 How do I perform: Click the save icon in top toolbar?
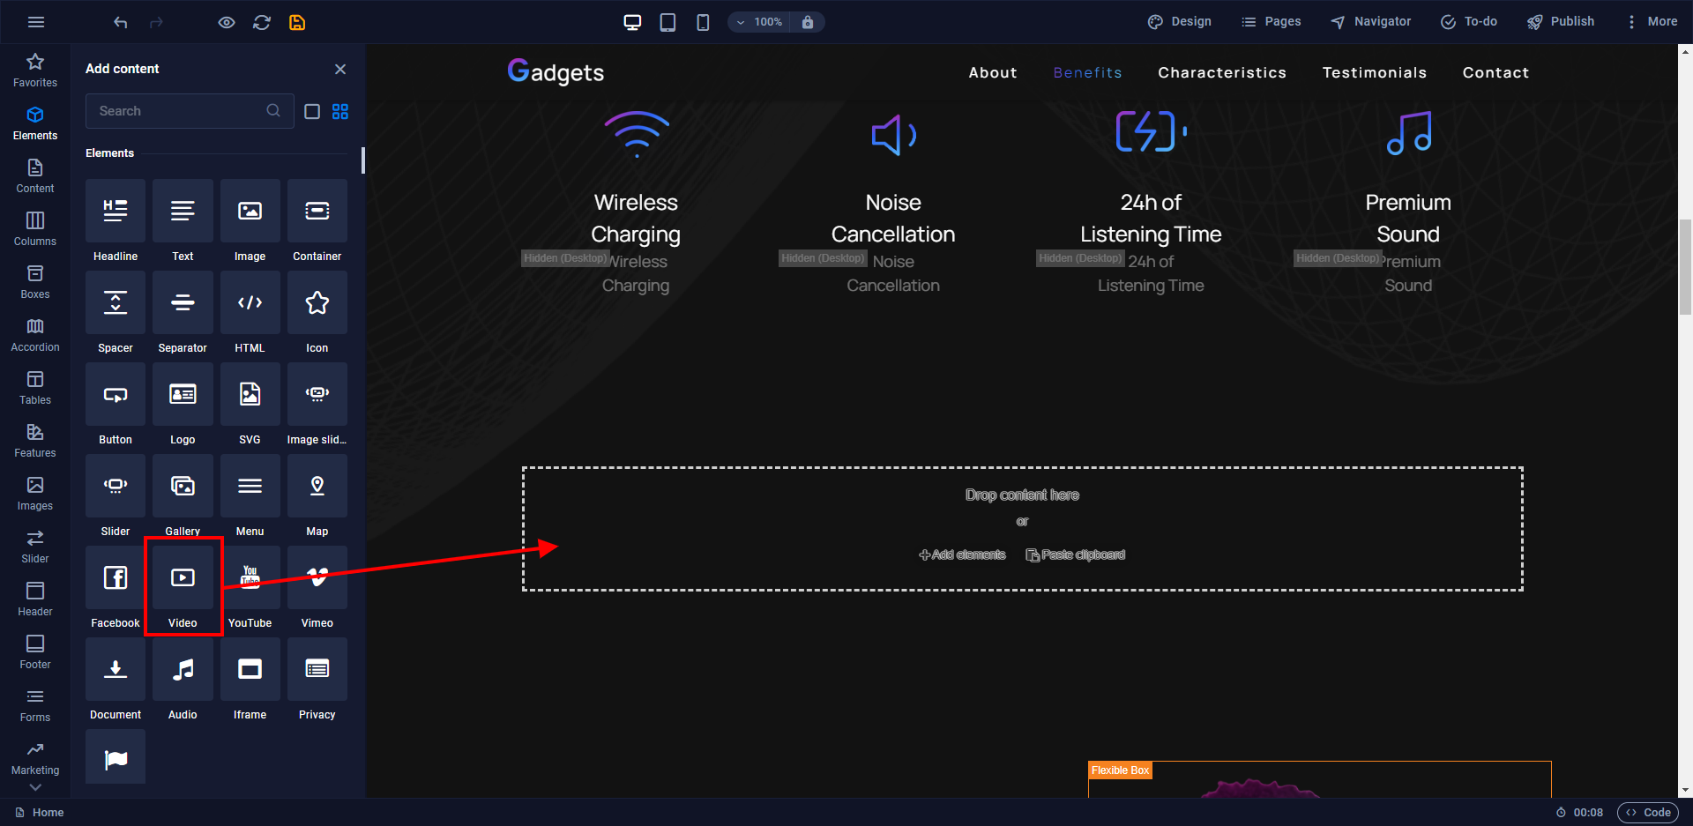click(x=297, y=22)
